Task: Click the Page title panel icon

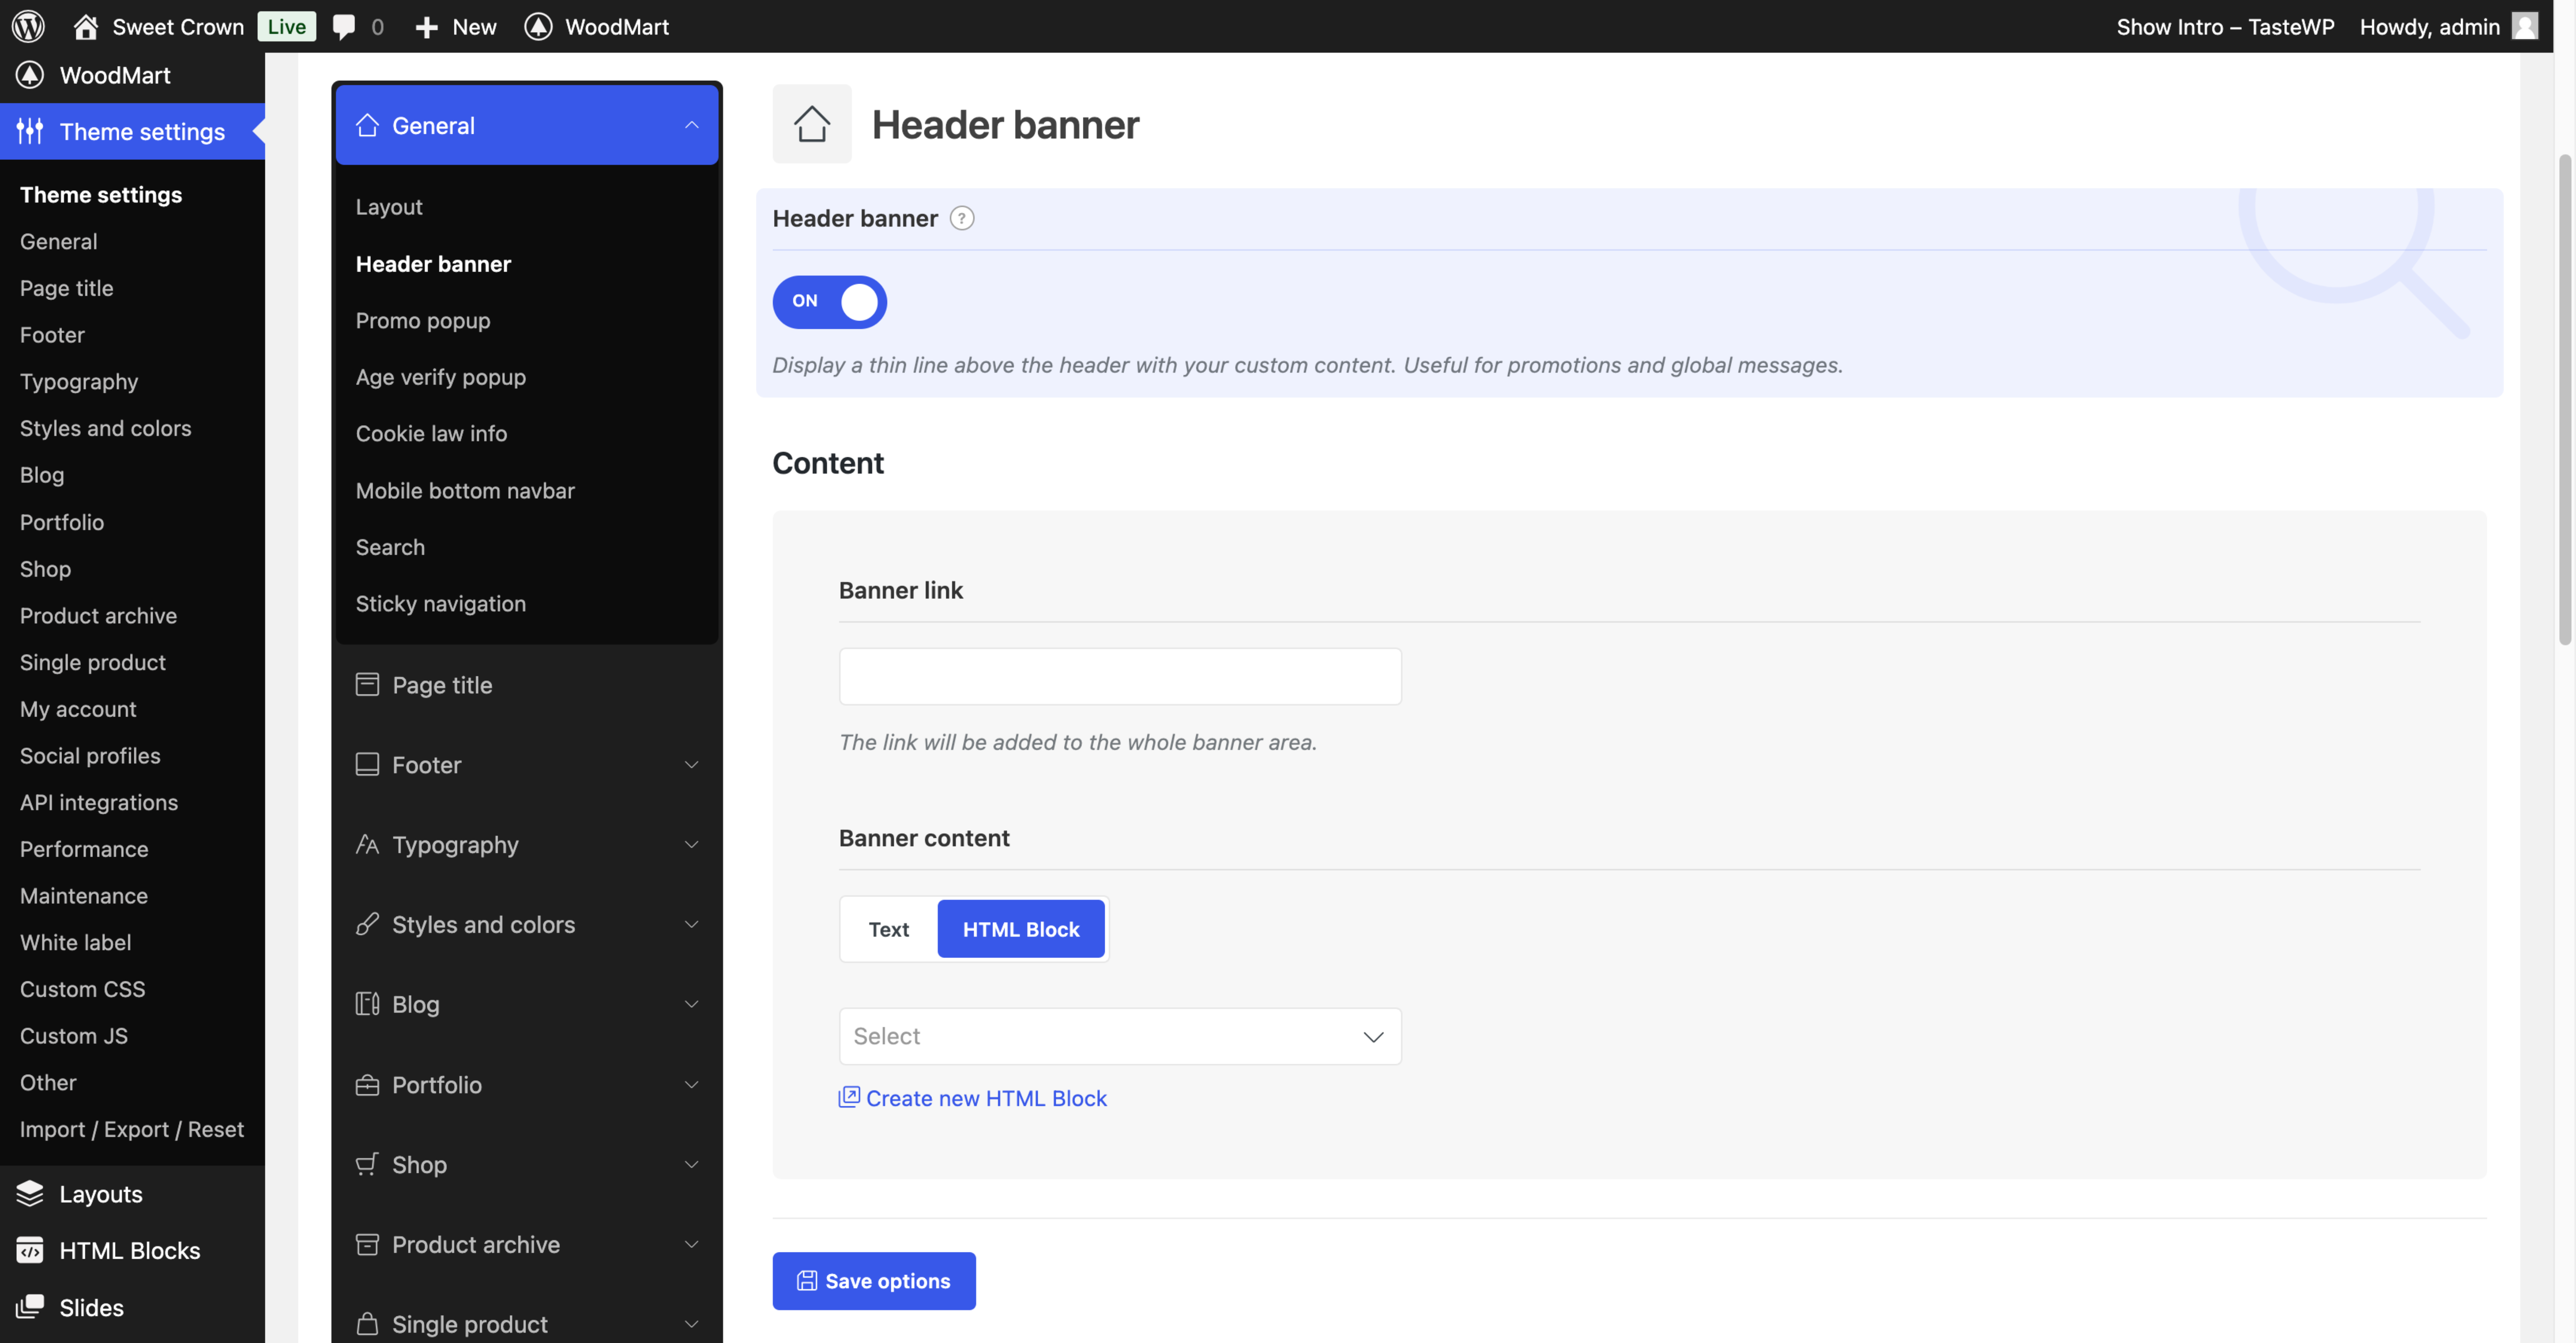Action: [x=367, y=684]
